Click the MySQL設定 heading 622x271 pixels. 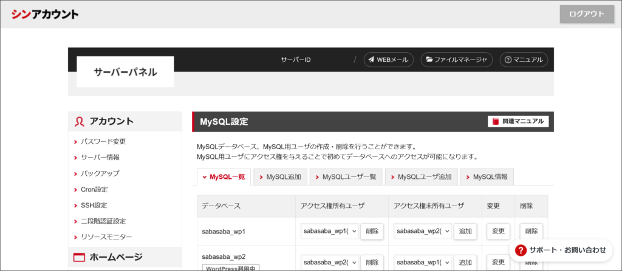224,122
